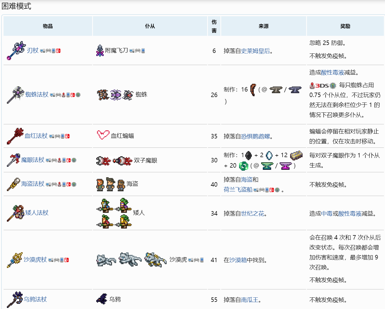Click the raven minion sprite icon
The width and height of the screenshot is (385, 309).
tap(102, 299)
